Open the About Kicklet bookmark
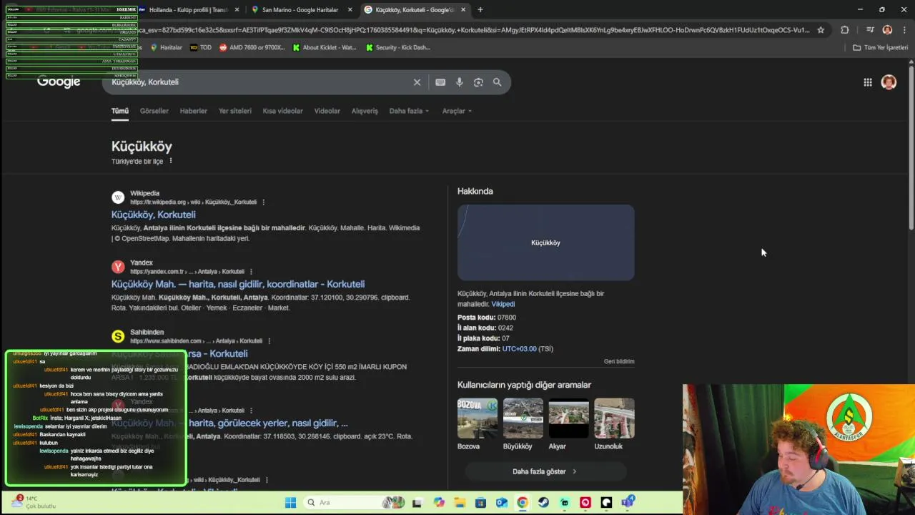The image size is (915, 515). coord(325,47)
